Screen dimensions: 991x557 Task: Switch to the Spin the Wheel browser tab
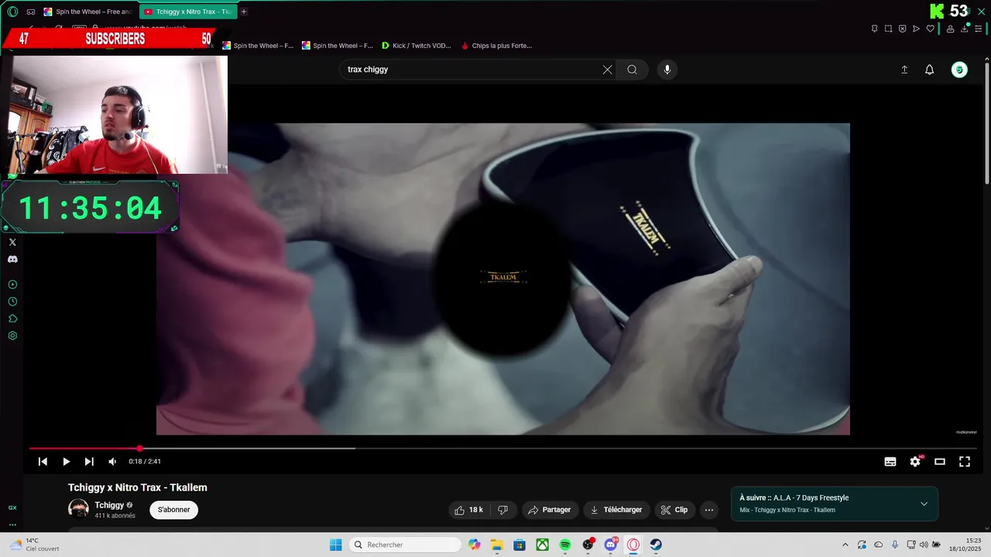[87, 12]
